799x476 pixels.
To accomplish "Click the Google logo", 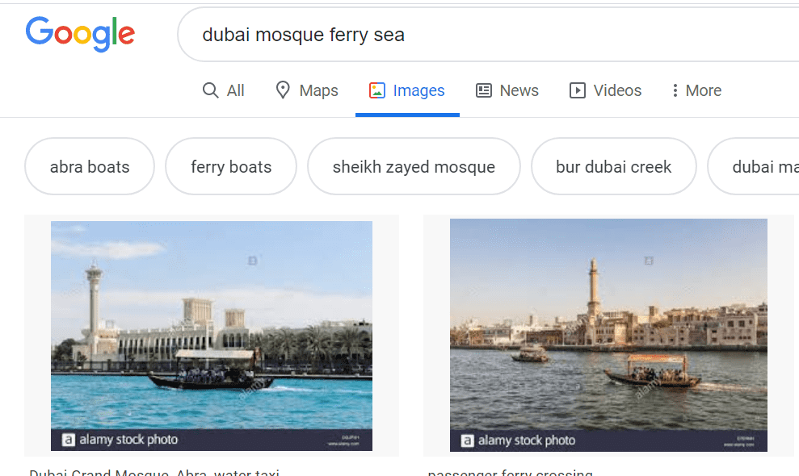I will coord(80,34).
